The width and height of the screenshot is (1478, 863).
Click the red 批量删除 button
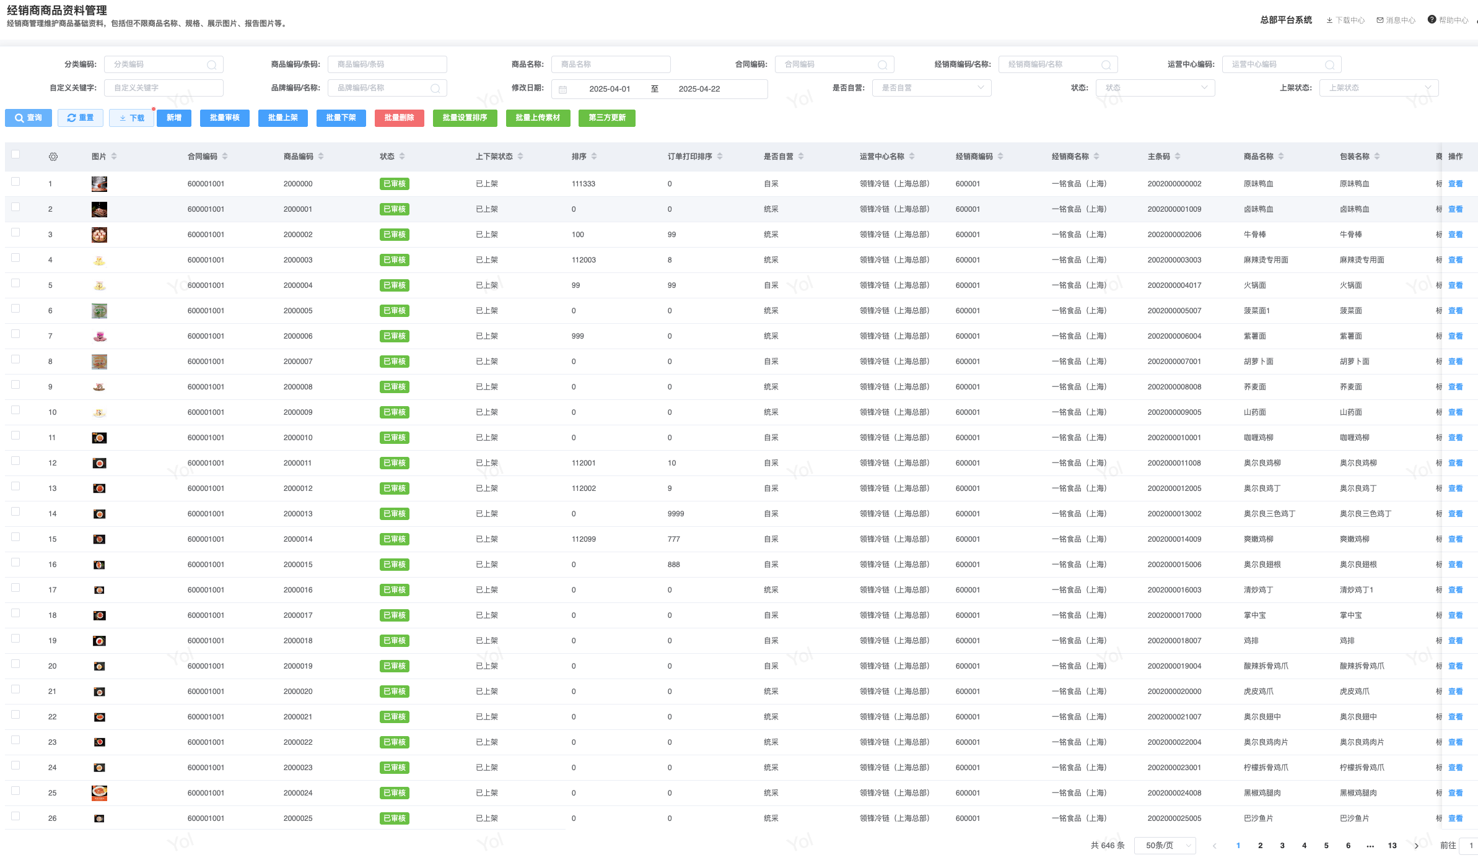(399, 118)
